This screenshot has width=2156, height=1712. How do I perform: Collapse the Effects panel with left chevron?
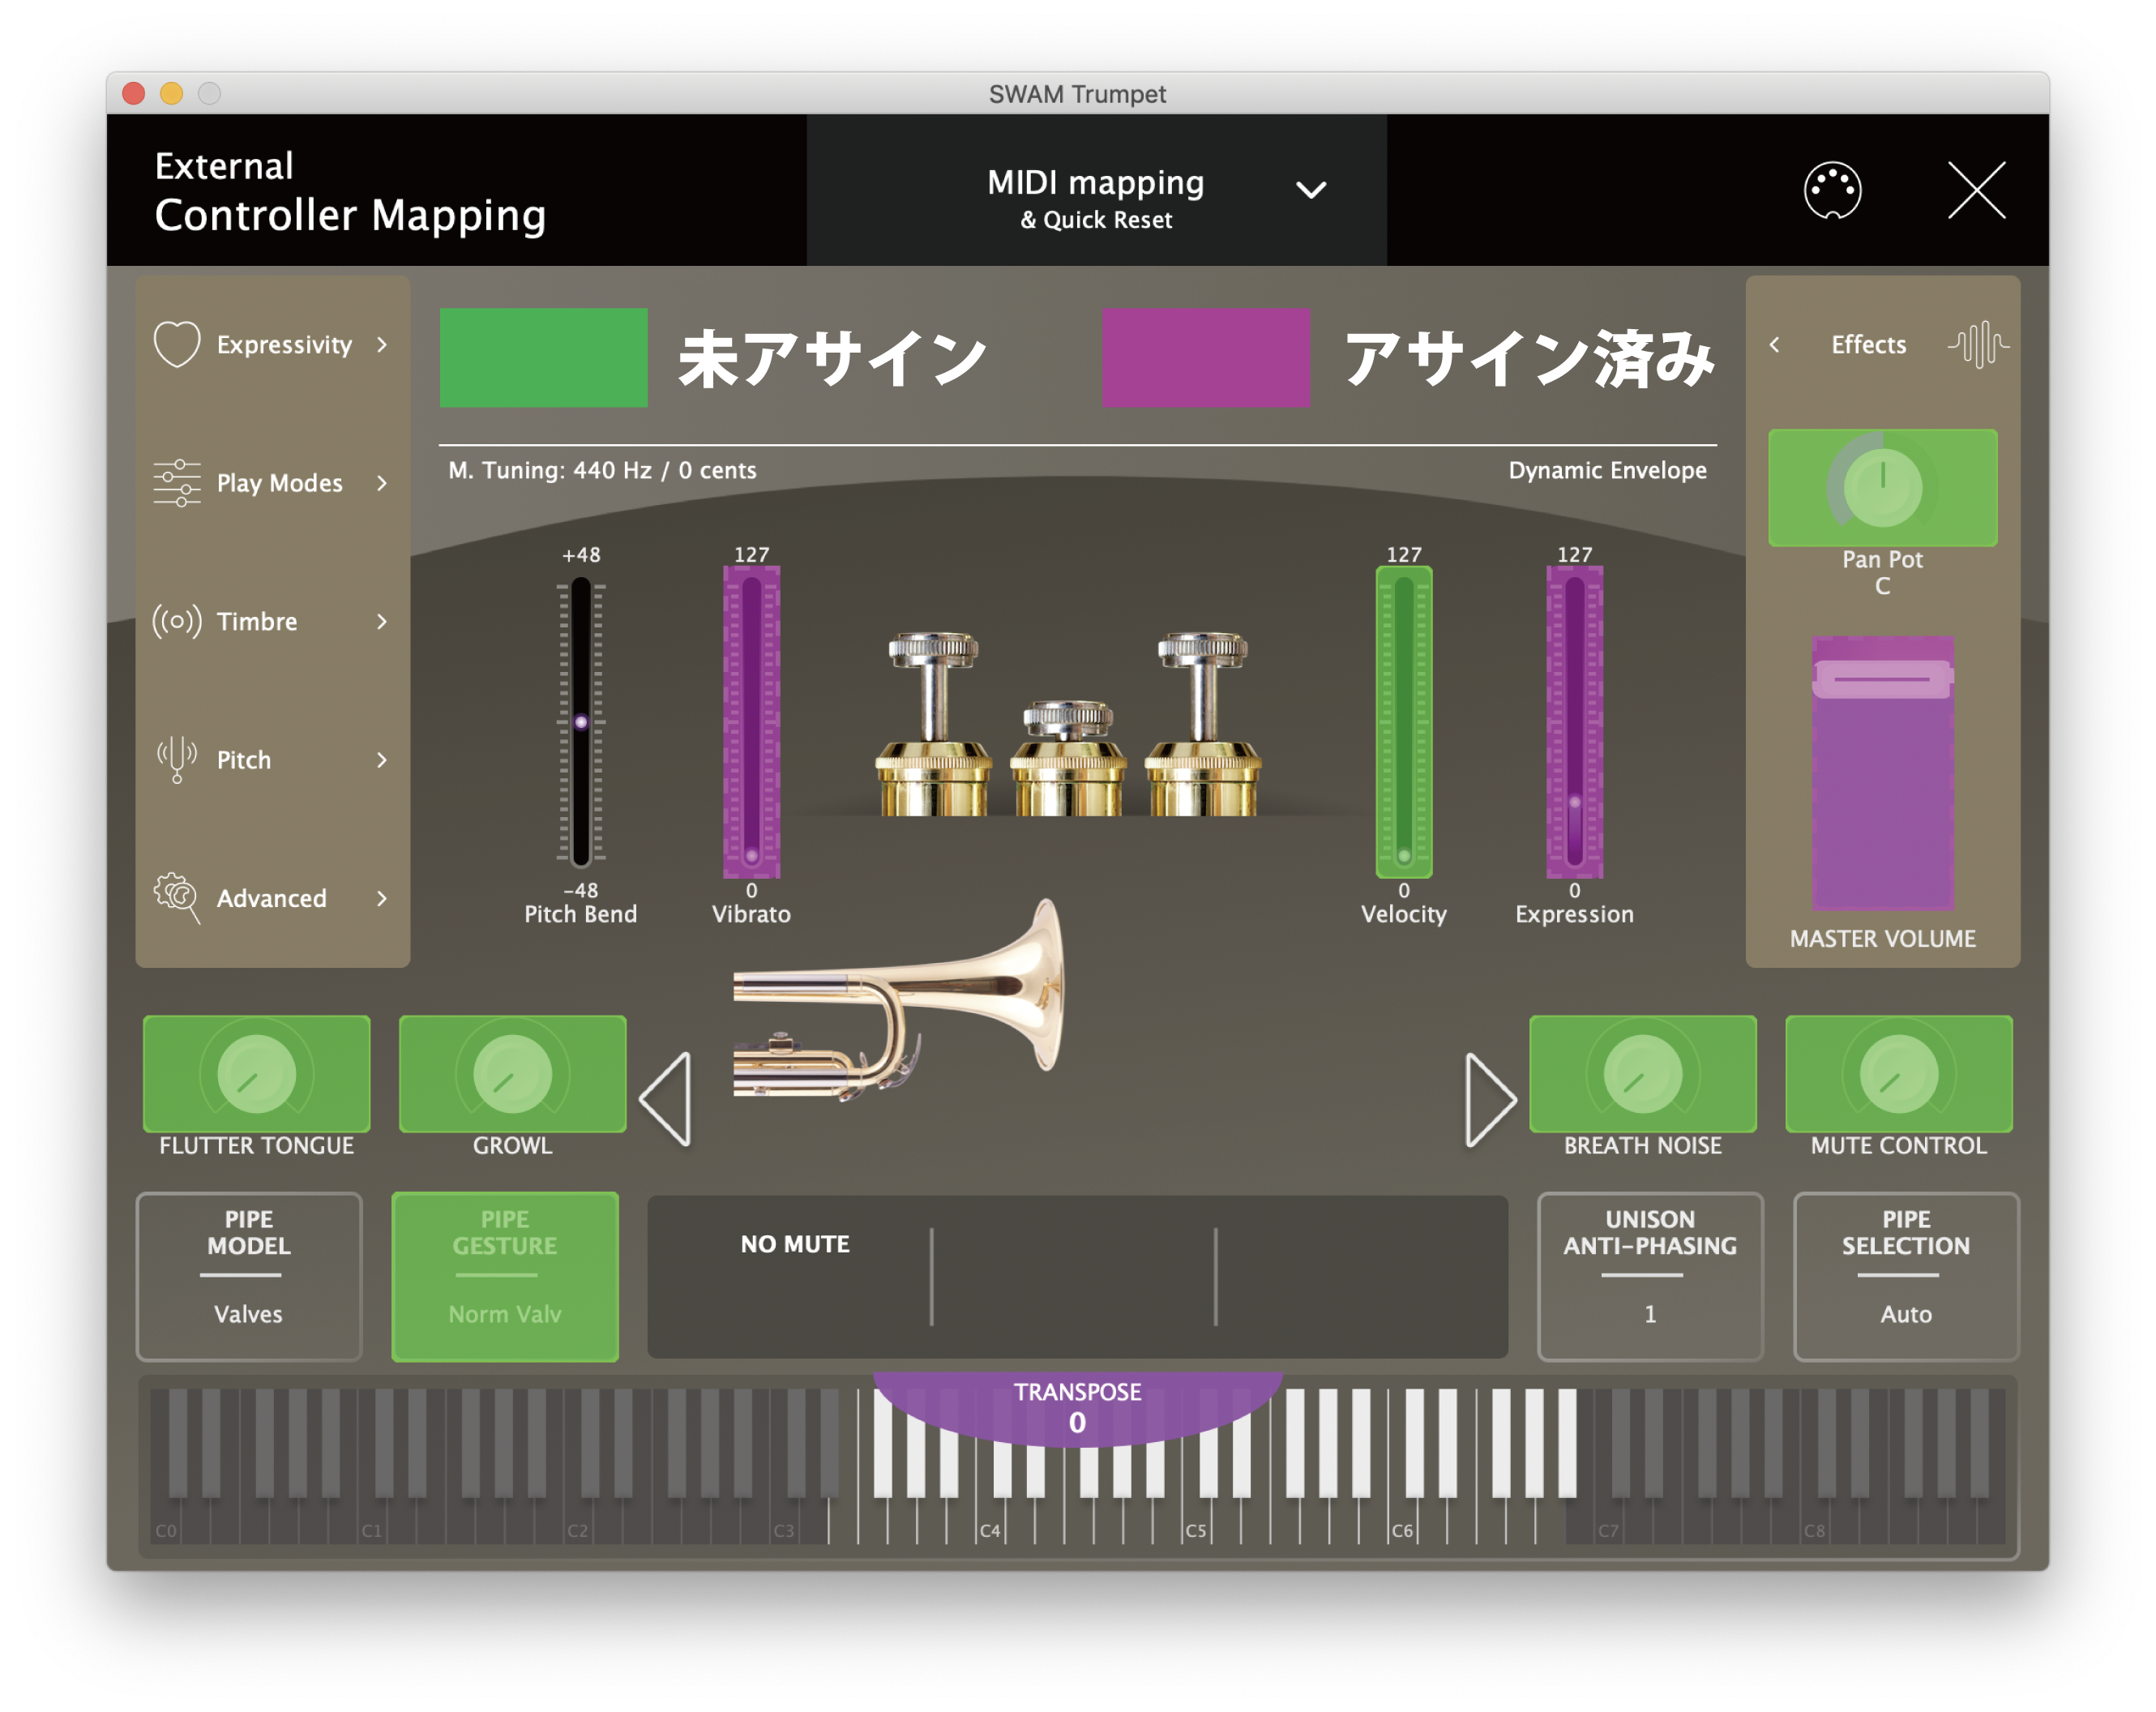1774,344
